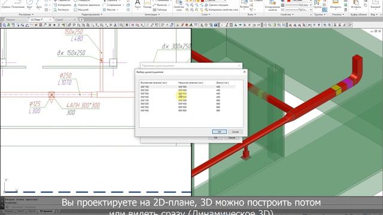Expand the Блок panel
The image size is (383, 215).
point(251,14)
